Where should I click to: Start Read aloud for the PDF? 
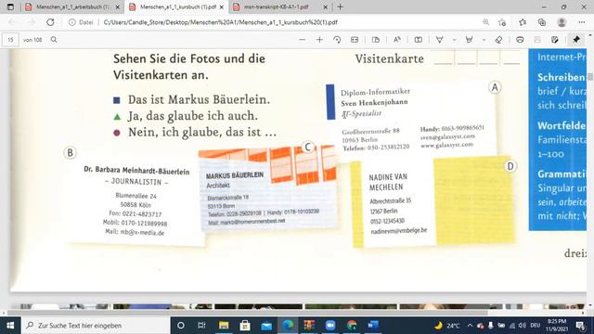pos(397,40)
